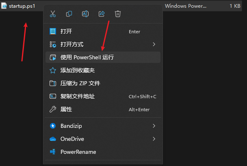The image size is (247, 166).
Task: Click the run icon beside PowerShell 运行
Action: point(53,58)
